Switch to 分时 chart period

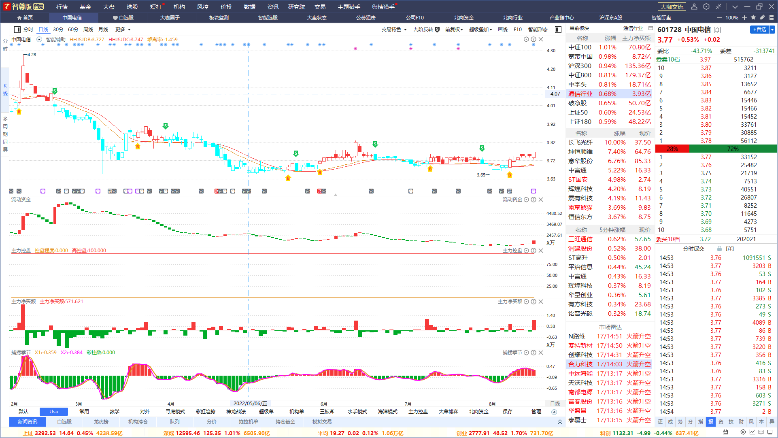pyautogui.click(x=28, y=29)
